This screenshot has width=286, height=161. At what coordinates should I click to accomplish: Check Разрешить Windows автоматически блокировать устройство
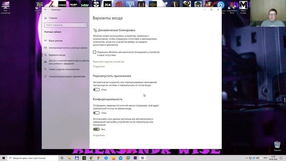tap(94, 52)
